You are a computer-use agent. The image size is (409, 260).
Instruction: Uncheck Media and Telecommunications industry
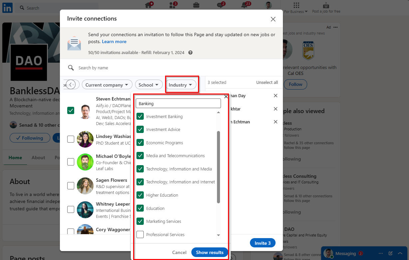[140, 156]
